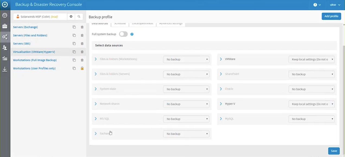Expand the Files & Folders (Workstations) section
This screenshot has width=345, height=157.
(96, 59)
